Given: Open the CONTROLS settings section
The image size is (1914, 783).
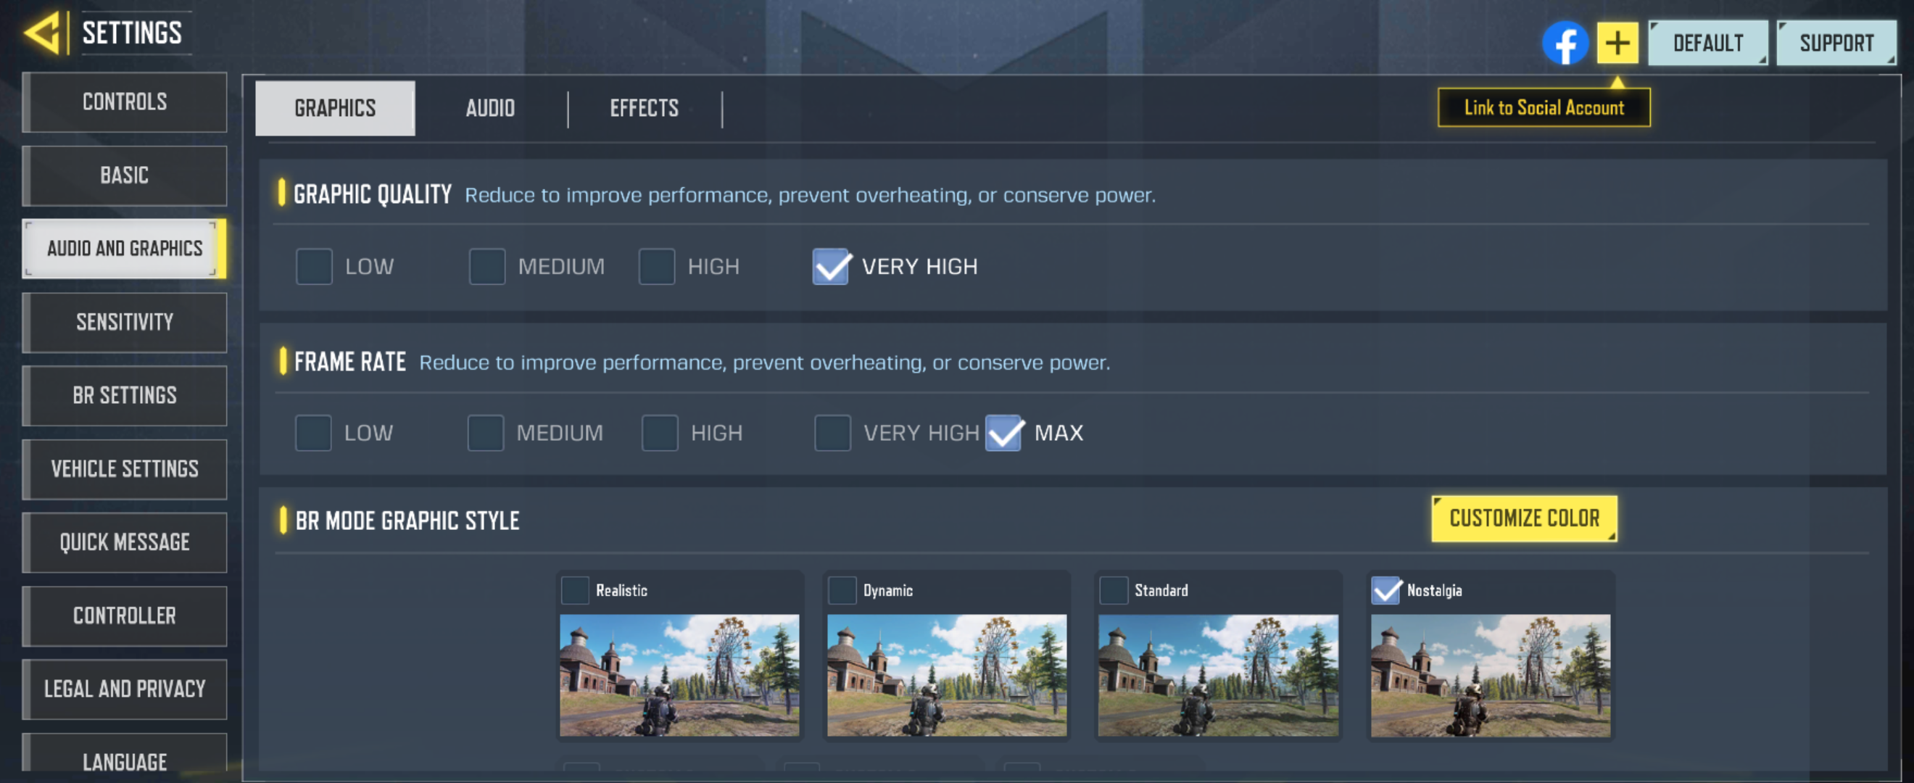Looking at the screenshot, I should (124, 101).
